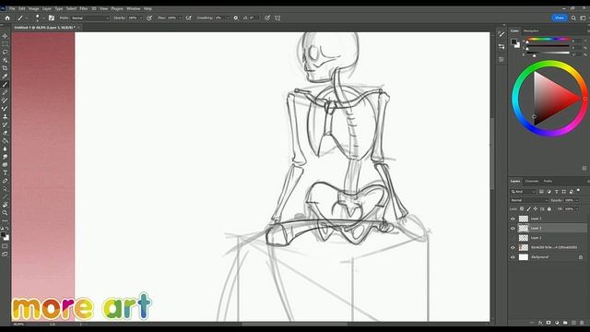Image resolution: width=590 pixels, height=332 pixels.
Task: Add a layer mask icon
Action: pyautogui.click(x=549, y=323)
